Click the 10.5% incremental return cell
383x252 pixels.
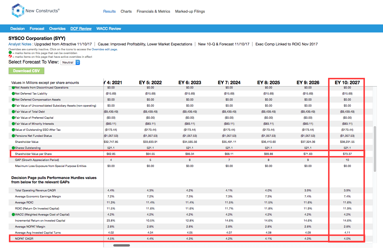tap(150, 221)
